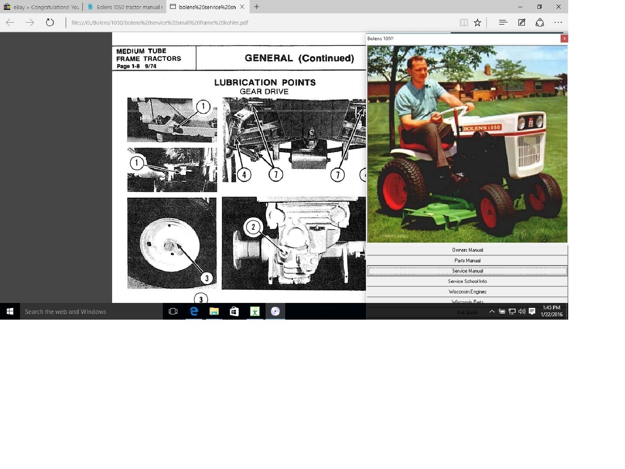Open Windows Start menu

(x=10, y=311)
